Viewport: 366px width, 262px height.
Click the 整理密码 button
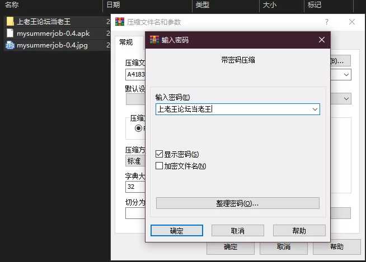pos(238,203)
